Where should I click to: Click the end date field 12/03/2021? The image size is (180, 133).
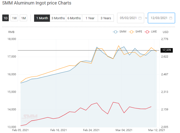[161, 18]
